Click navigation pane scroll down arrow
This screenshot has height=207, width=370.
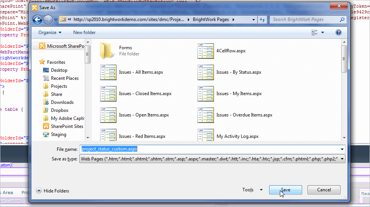(88, 138)
